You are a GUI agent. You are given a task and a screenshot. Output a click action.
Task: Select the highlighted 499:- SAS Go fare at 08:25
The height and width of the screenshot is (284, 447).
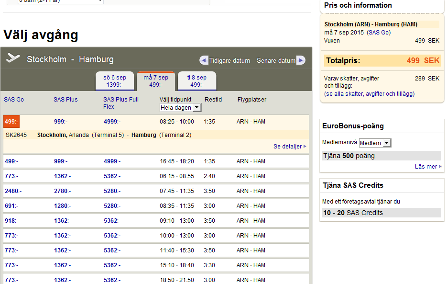[x=11, y=122]
